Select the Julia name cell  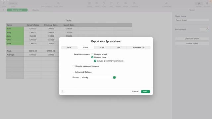15,36
